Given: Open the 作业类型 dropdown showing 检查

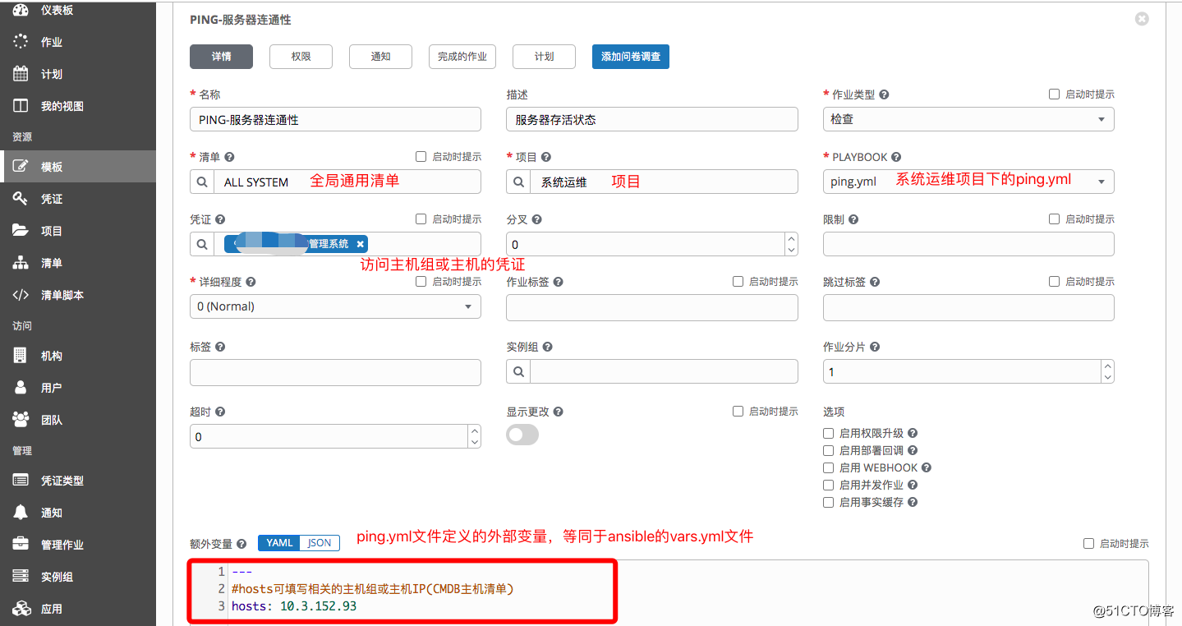Looking at the screenshot, I should (x=968, y=119).
